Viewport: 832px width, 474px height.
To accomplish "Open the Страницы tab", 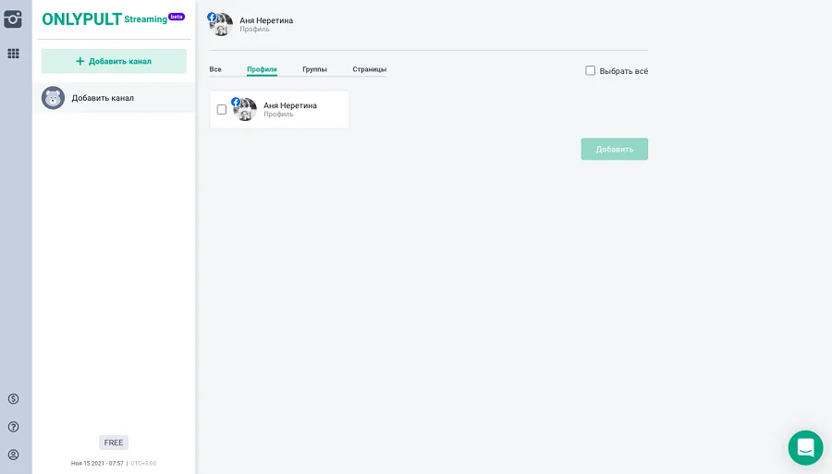I will [x=369, y=69].
